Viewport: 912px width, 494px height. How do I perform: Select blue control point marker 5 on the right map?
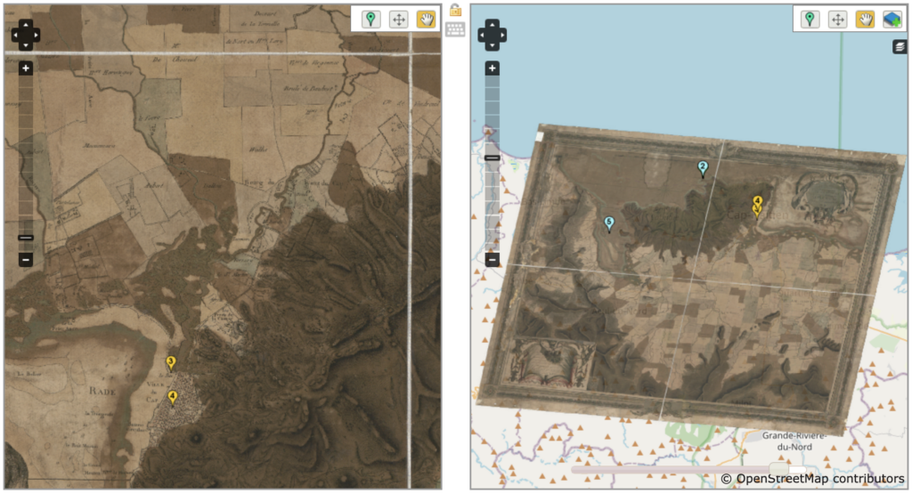point(609,224)
